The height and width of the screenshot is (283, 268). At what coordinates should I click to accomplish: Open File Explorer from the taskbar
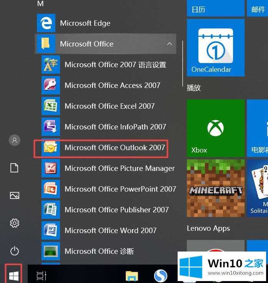[132, 276]
